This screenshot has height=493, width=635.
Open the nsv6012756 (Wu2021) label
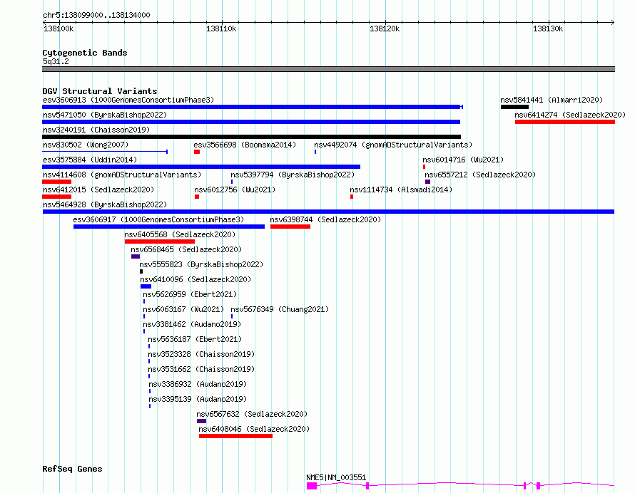click(235, 190)
